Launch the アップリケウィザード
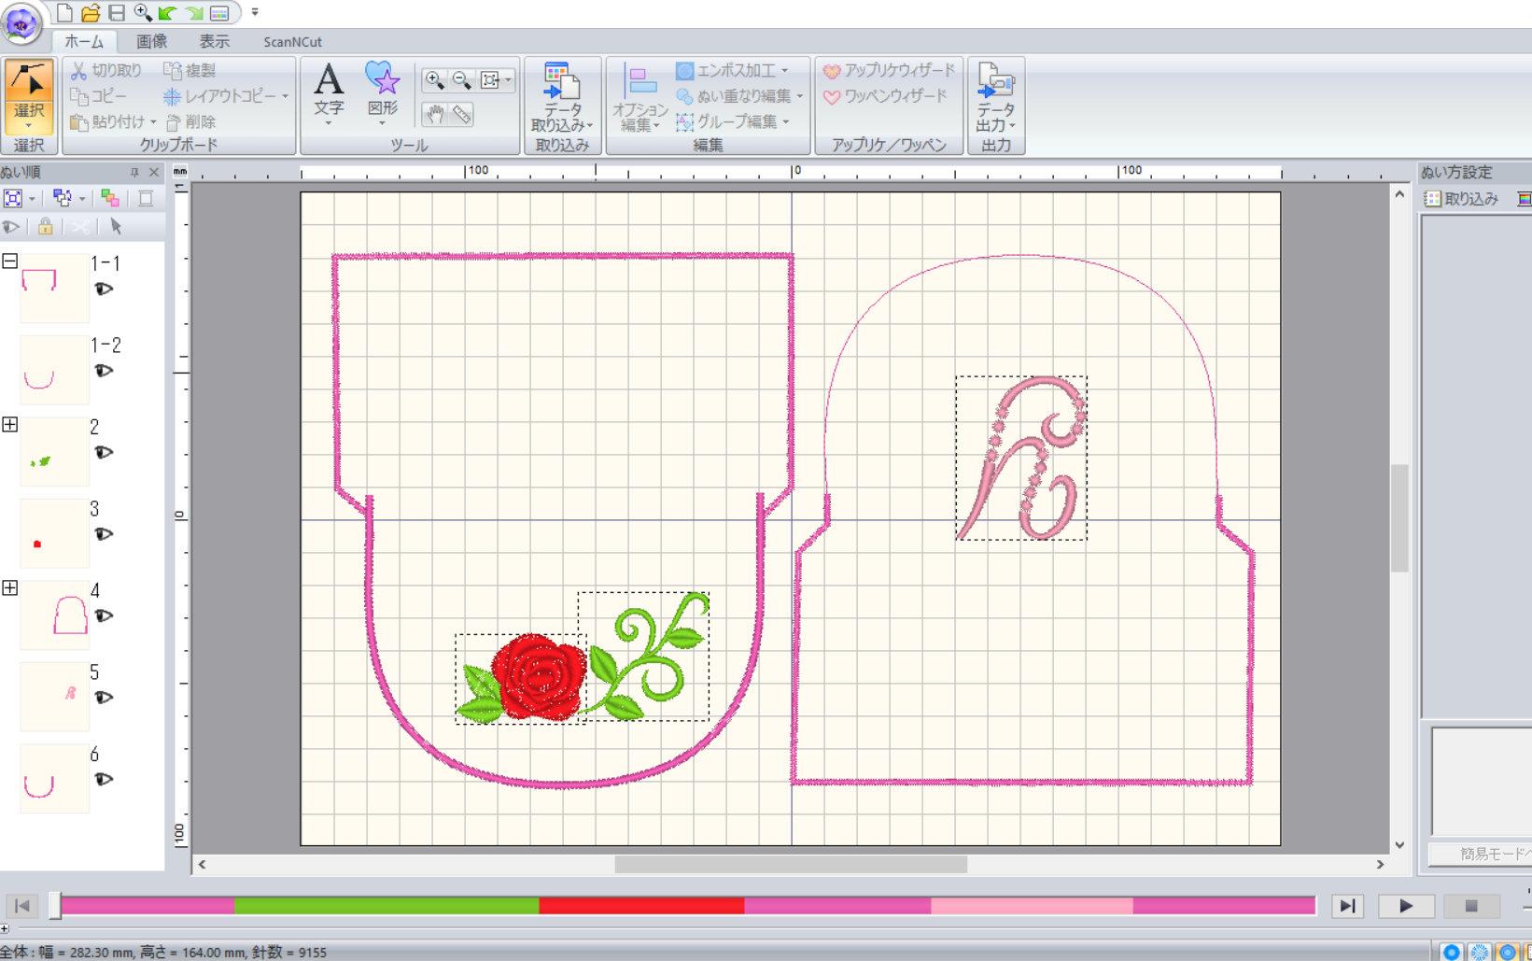The image size is (1532, 961). pyautogui.click(x=889, y=71)
